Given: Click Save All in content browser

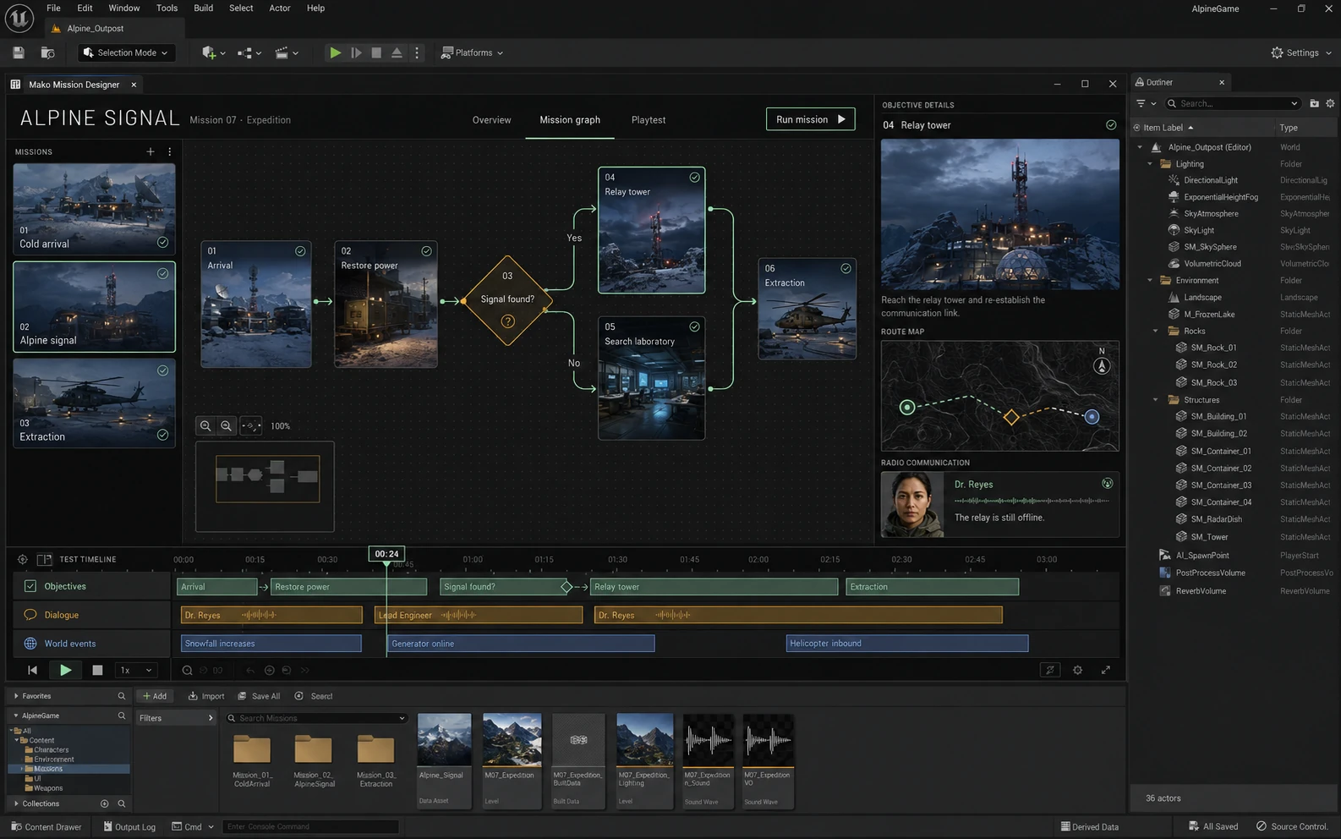Looking at the screenshot, I should click(x=259, y=696).
